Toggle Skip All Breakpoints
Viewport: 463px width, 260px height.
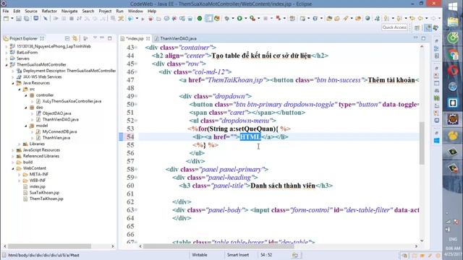coord(45,19)
